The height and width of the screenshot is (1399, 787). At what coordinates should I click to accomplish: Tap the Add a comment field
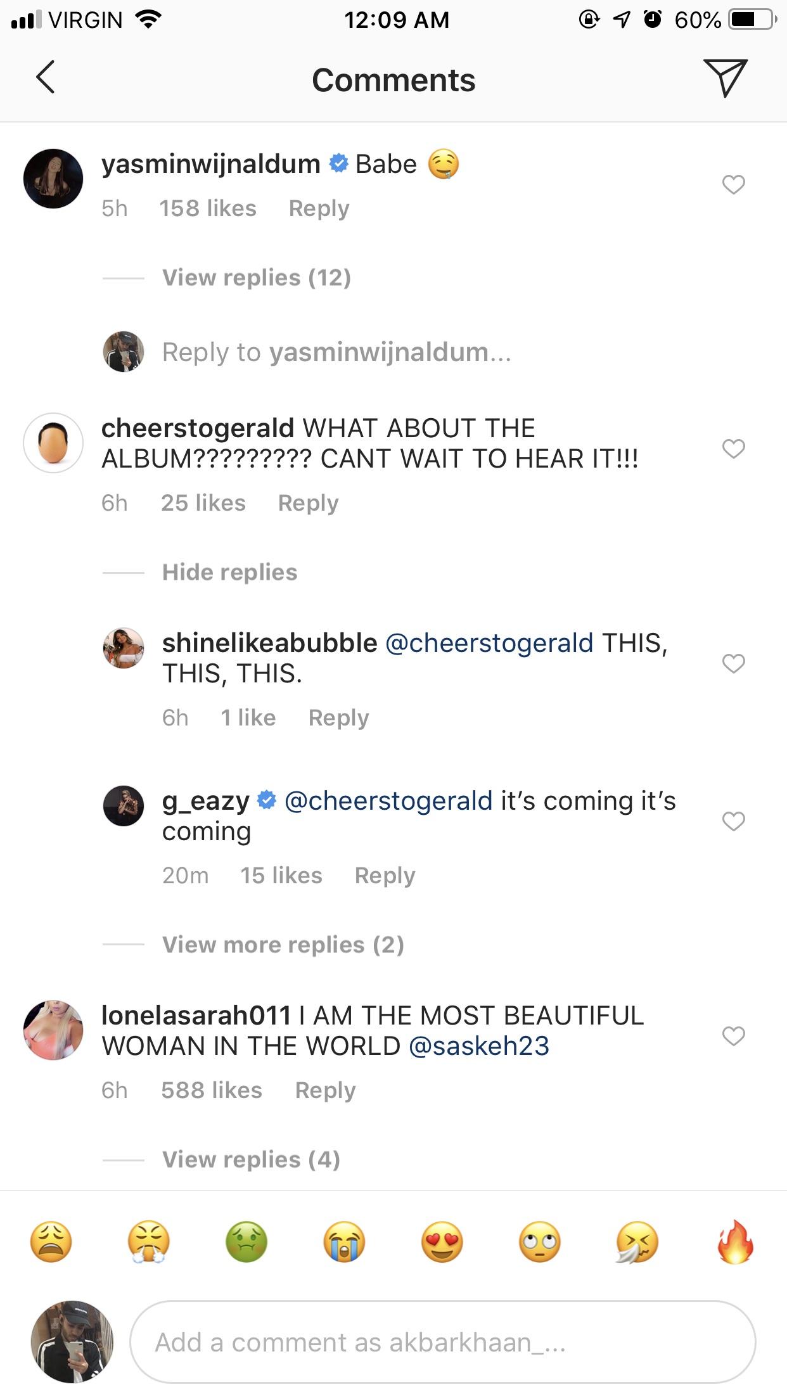[x=442, y=1342]
